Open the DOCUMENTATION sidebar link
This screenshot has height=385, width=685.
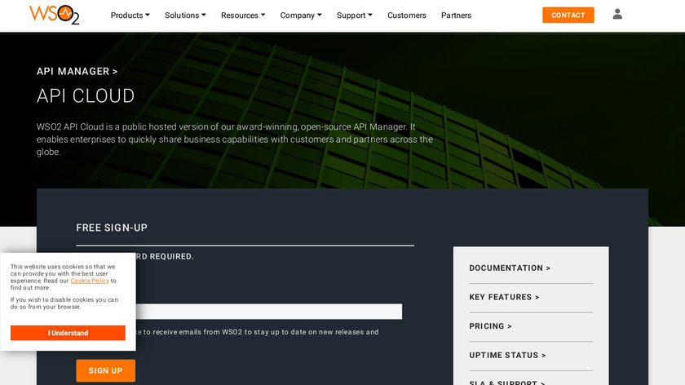click(510, 268)
